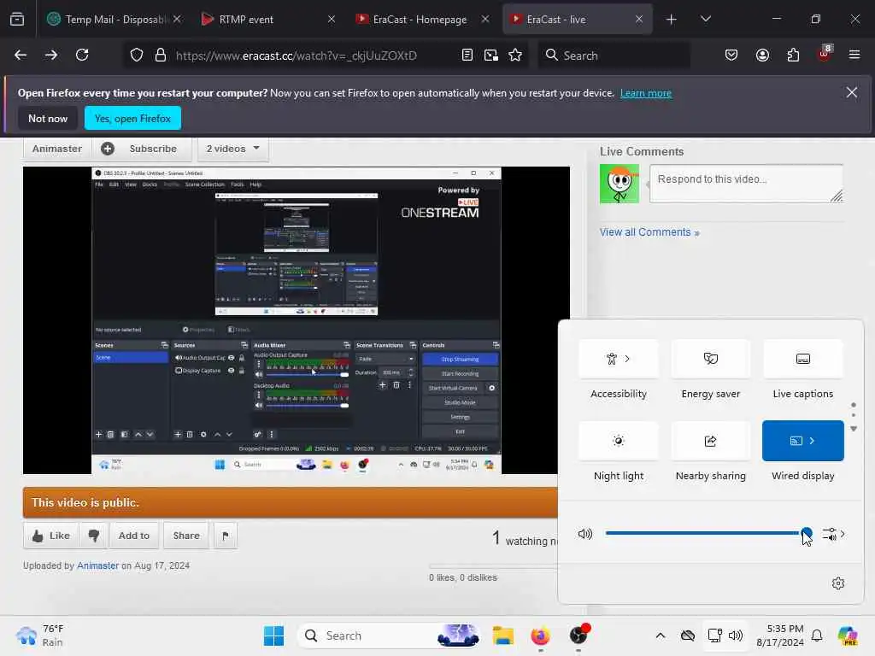
Task: Click the live video player
Action: 297,320
